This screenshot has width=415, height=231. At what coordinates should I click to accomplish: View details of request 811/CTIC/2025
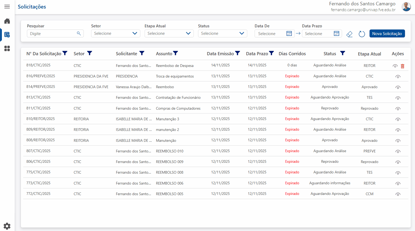398,109
